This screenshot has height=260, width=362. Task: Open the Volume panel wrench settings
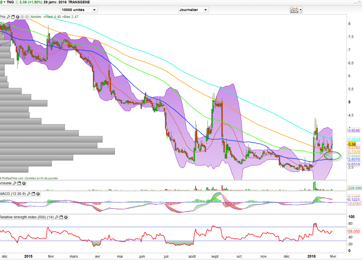pos(14,183)
